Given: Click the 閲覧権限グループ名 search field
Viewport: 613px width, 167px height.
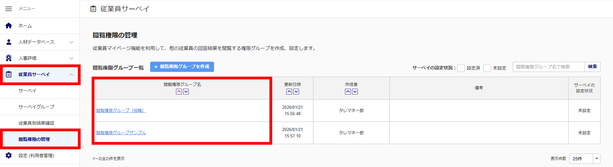Looking at the screenshot, I should click(x=548, y=67).
